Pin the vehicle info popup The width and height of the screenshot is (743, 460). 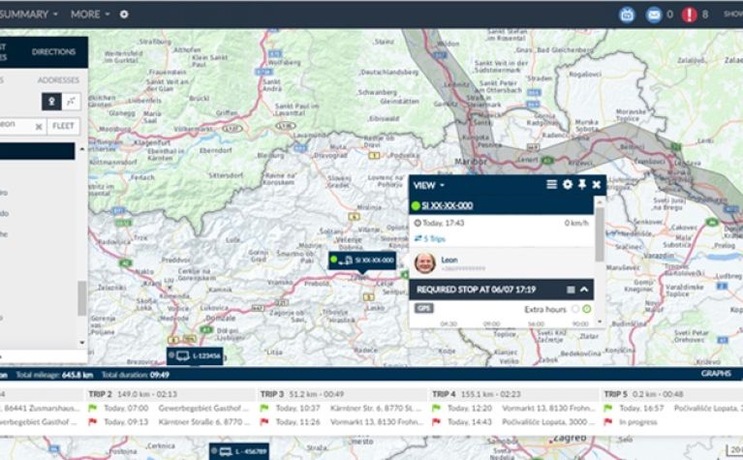[x=582, y=184]
